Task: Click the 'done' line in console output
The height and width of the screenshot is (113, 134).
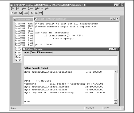Action: tap(27, 102)
